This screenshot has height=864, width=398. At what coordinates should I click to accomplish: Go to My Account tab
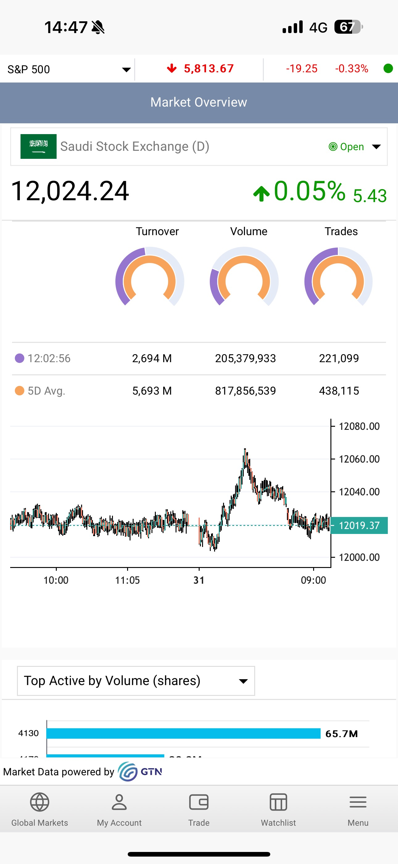(x=119, y=809)
